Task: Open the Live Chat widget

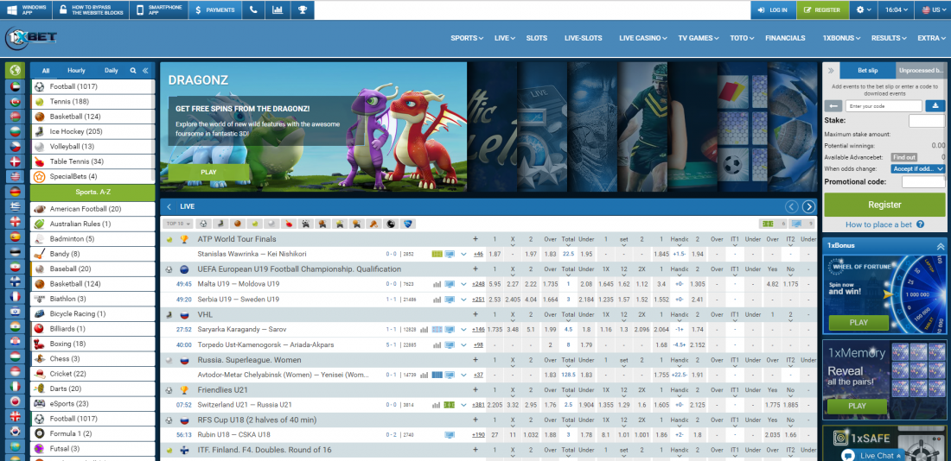Action: tap(871, 455)
